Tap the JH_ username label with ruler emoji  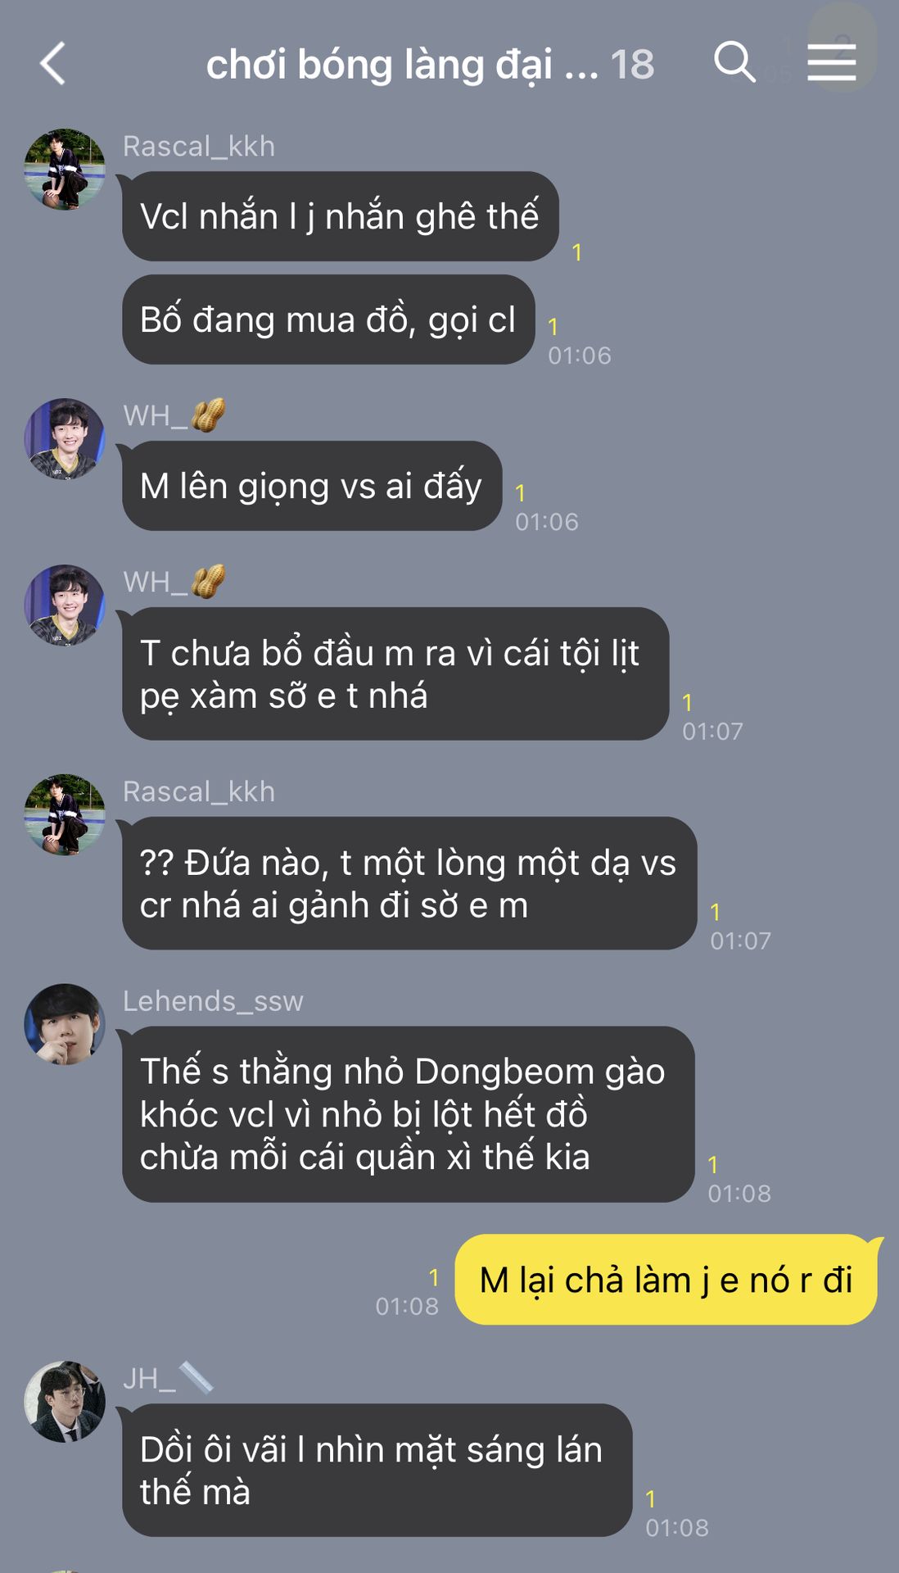169,1378
